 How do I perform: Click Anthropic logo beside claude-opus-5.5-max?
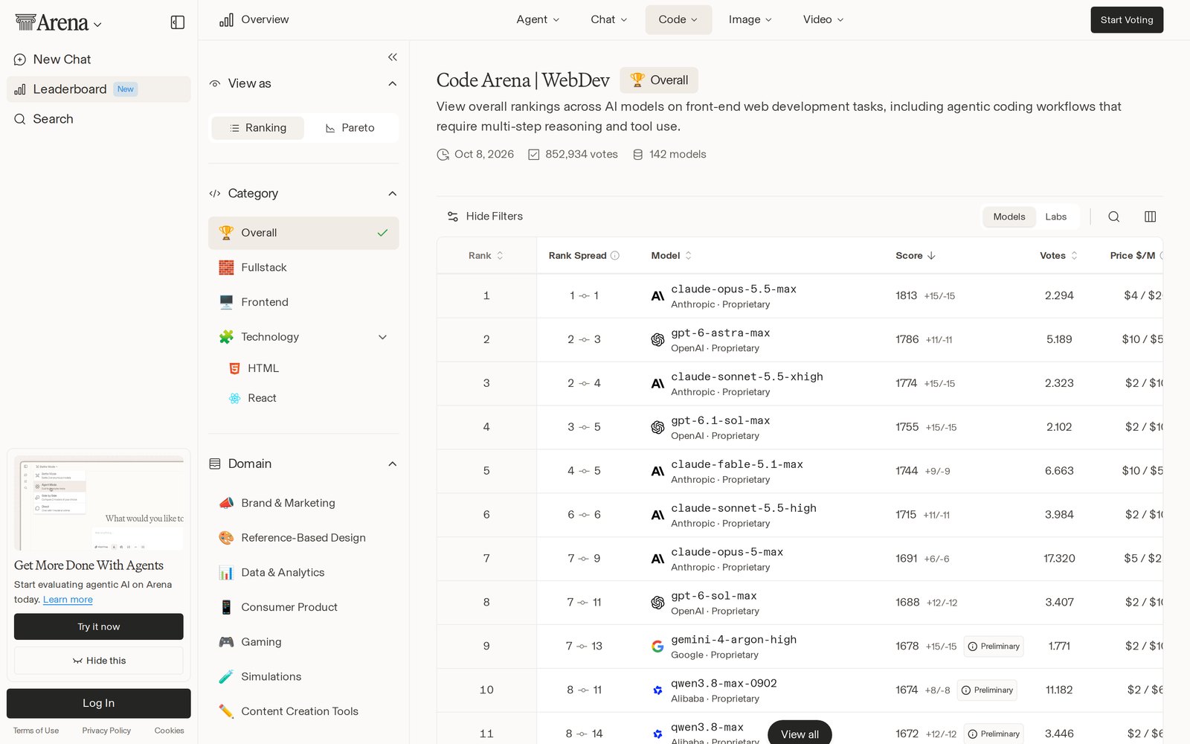(657, 296)
